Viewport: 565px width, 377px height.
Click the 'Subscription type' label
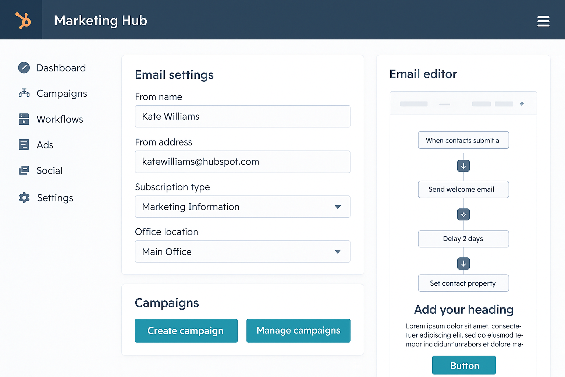(173, 187)
